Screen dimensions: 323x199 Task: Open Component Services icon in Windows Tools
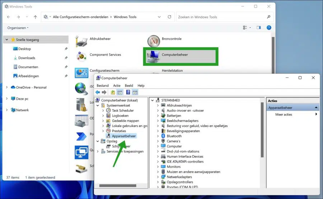click(x=81, y=57)
